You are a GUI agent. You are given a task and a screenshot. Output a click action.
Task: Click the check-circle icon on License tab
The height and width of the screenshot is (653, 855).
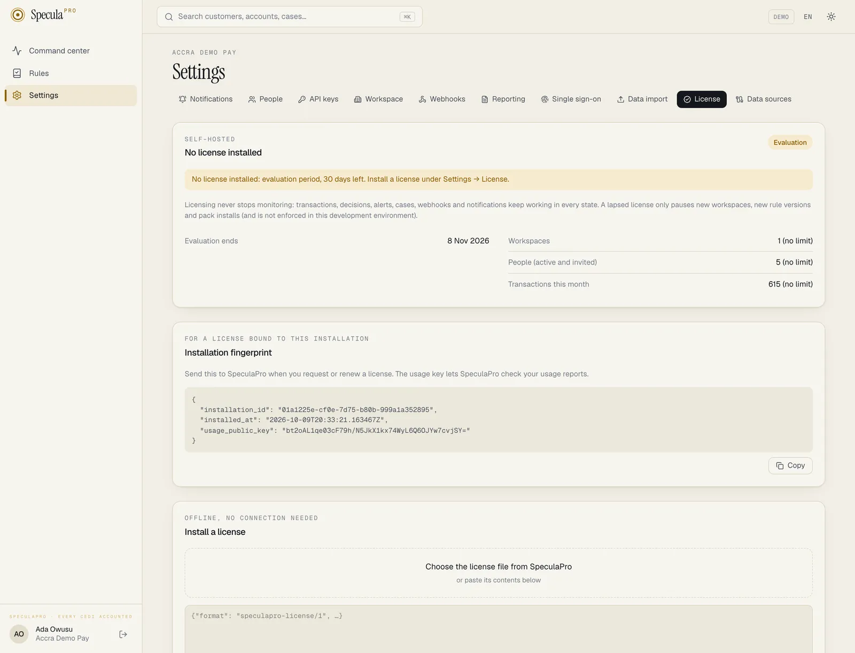pyautogui.click(x=687, y=99)
